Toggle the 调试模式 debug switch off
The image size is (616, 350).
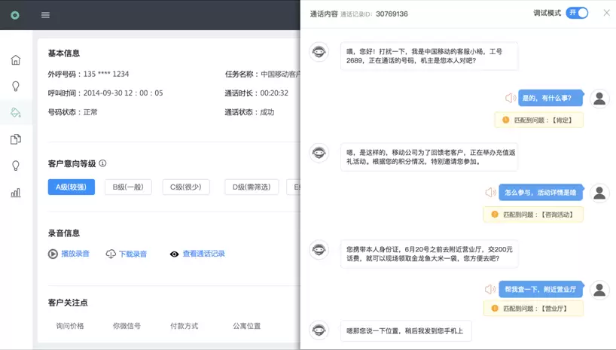click(x=577, y=13)
